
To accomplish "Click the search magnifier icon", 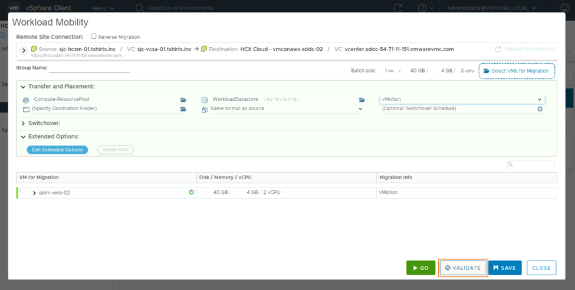I will (139, 8).
